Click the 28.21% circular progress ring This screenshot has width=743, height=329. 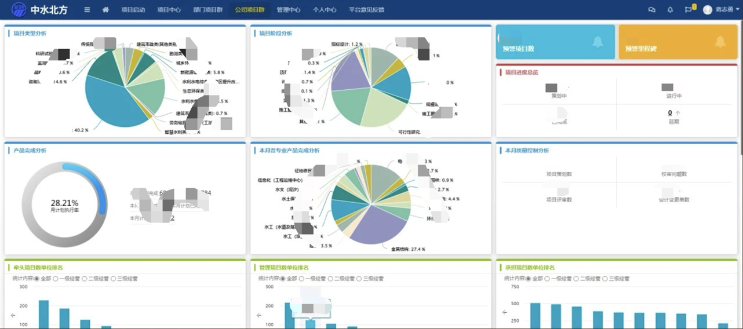pyautogui.click(x=64, y=204)
